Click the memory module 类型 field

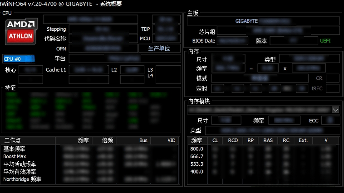(272, 130)
